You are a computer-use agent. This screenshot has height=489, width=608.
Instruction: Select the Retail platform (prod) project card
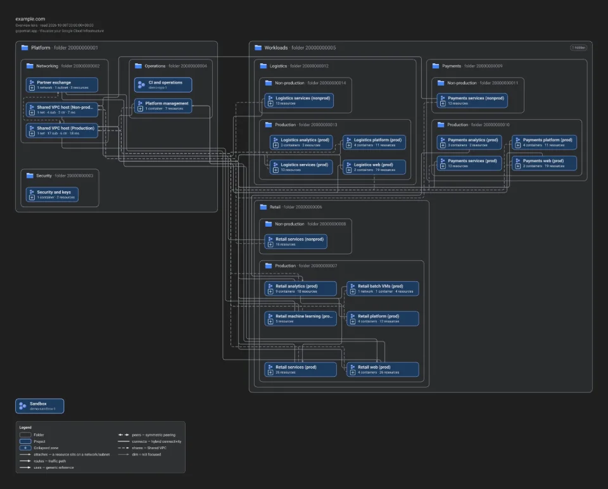click(383, 319)
